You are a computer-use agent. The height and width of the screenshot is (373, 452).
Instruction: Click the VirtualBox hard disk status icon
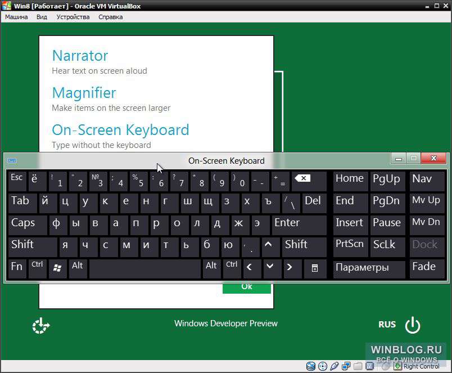(x=311, y=366)
